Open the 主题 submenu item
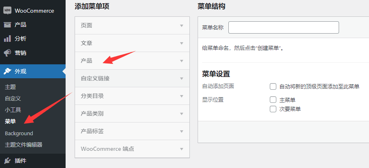 pyautogui.click(x=10, y=87)
